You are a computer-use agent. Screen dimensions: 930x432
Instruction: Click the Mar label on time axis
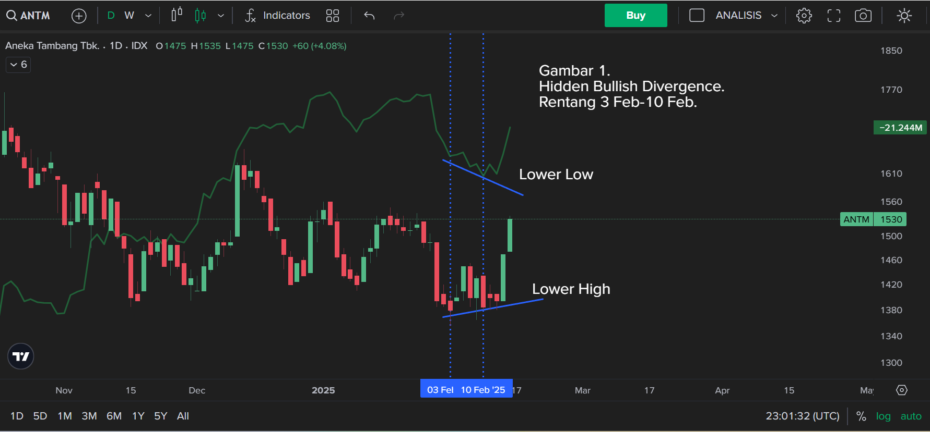[x=583, y=390]
